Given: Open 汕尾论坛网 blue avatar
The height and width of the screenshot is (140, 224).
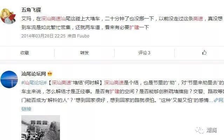Looking at the screenshot, I should tap(9, 79).
